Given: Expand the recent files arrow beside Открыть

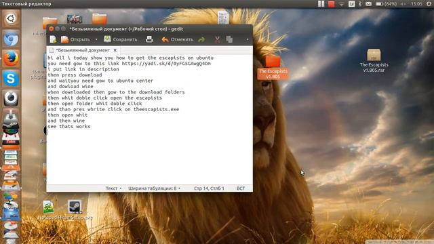Looking at the screenshot, I should (x=96, y=39).
